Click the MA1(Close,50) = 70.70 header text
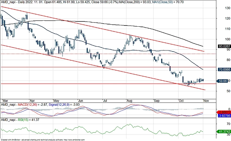231x141 pixels. (x=168, y=2)
